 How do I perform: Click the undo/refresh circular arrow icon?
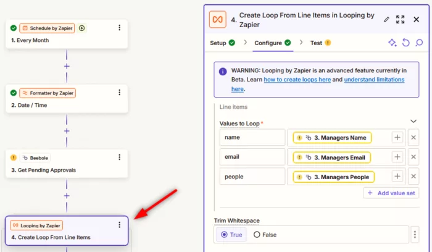[406, 43]
